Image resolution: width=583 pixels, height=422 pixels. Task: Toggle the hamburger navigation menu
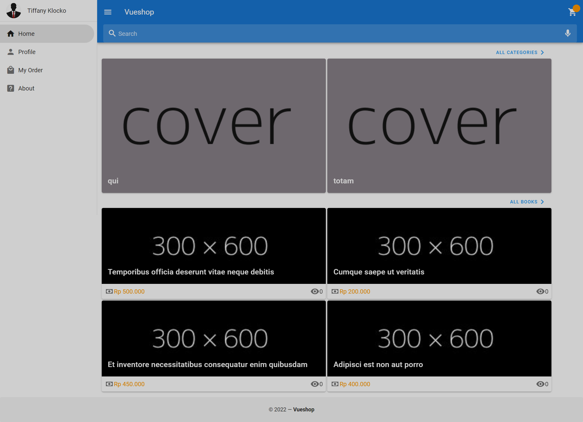[108, 12]
